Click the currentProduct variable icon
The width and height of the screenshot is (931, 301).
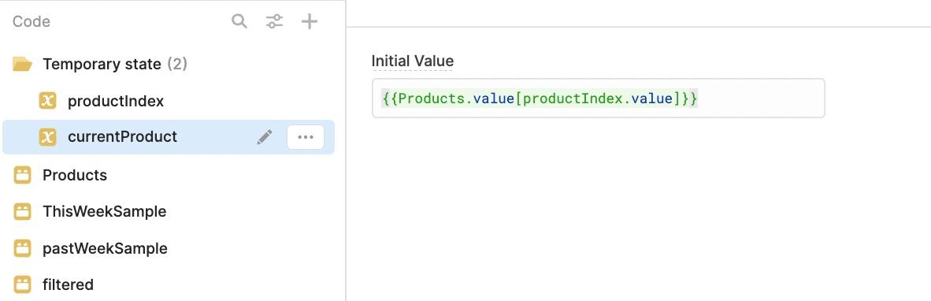tap(47, 137)
